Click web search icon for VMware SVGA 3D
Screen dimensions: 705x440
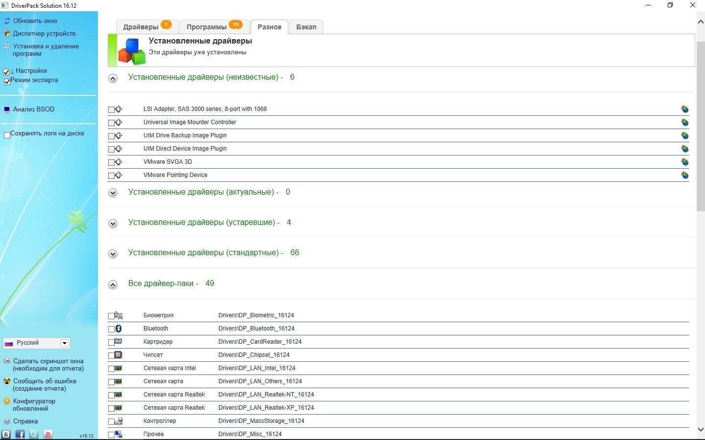[684, 162]
